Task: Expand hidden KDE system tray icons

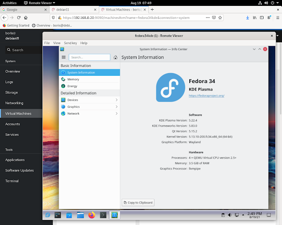Action: (x=243, y=215)
